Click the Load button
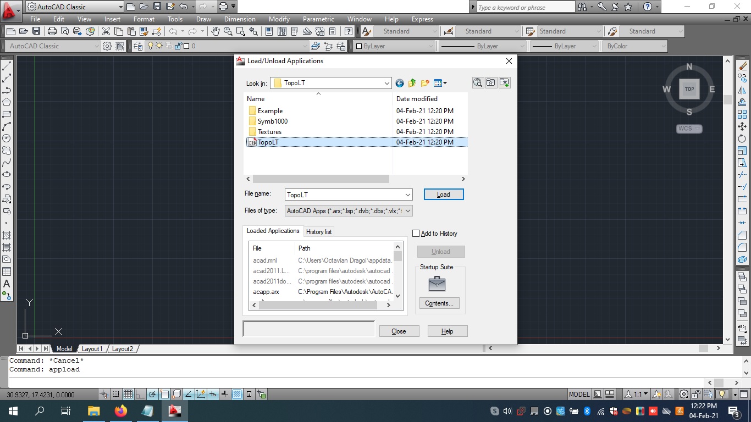This screenshot has width=751, height=422. pos(444,195)
